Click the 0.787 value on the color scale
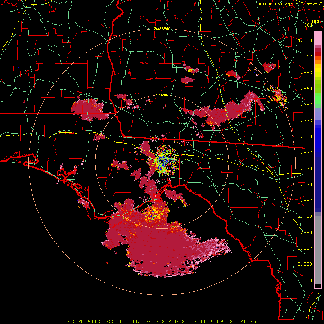 pos(305,104)
